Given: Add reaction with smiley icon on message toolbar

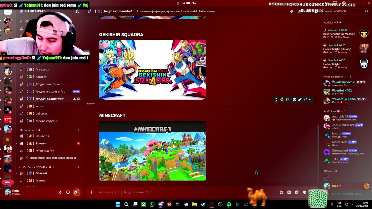Looking at the screenshot, I should pos(294,100).
